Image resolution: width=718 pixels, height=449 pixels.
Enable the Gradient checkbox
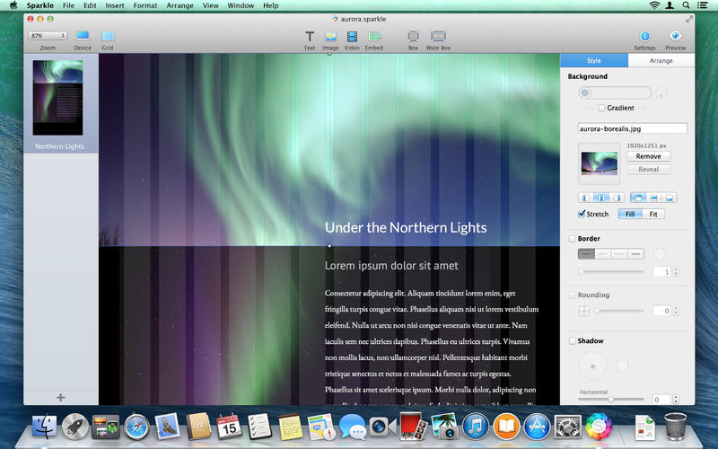(x=602, y=108)
